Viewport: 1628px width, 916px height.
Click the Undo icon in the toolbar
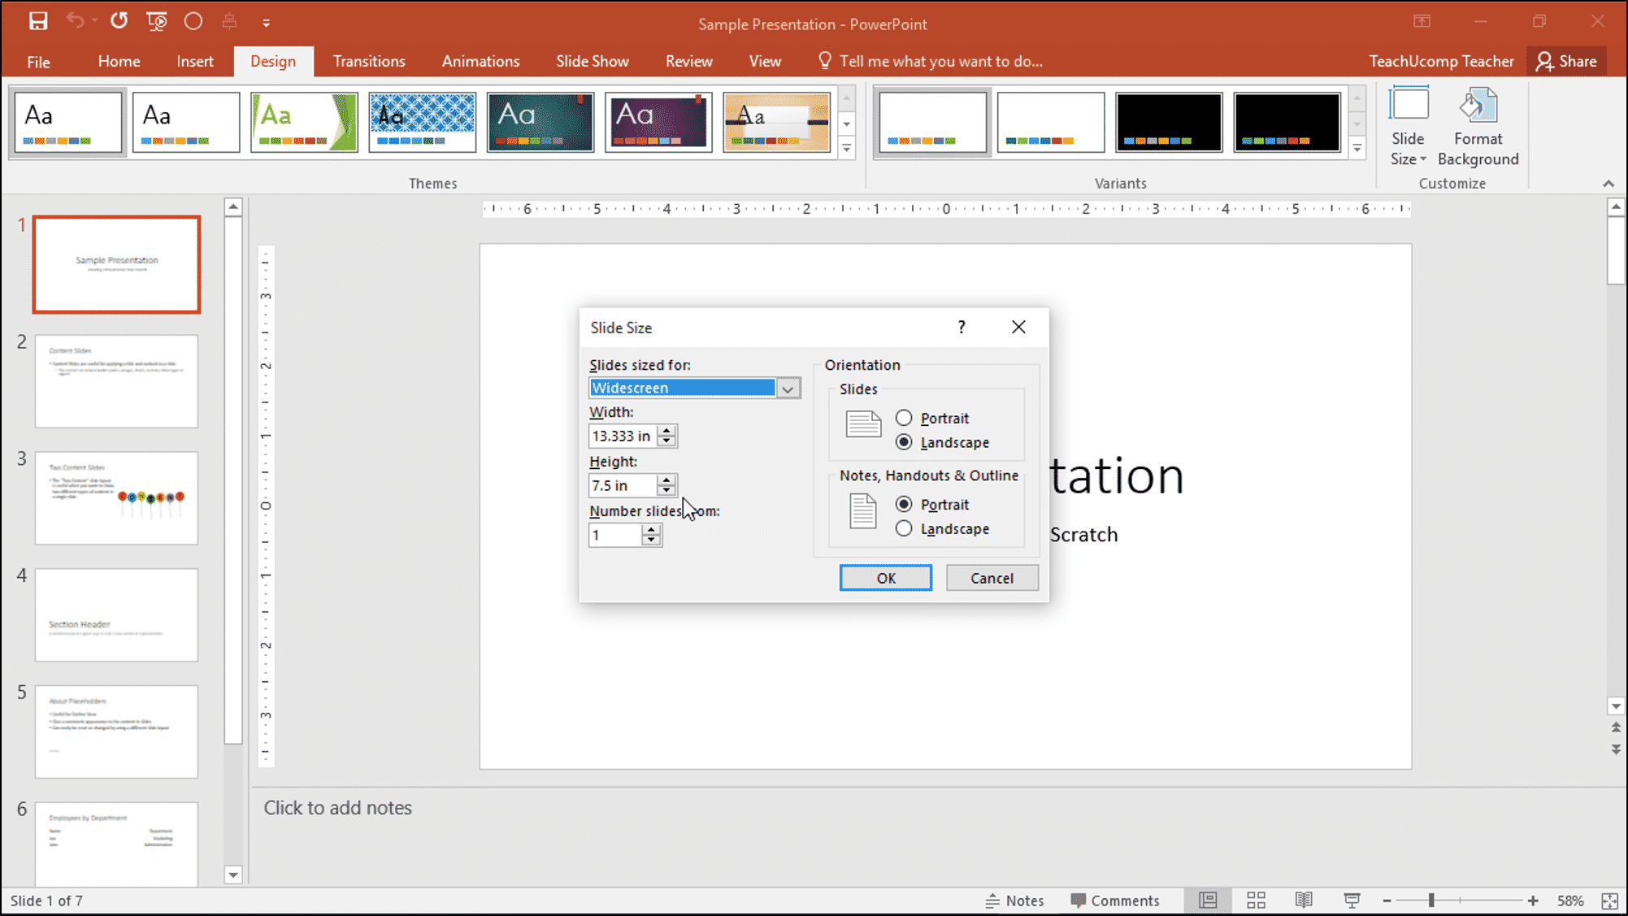[x=72, y=21]
